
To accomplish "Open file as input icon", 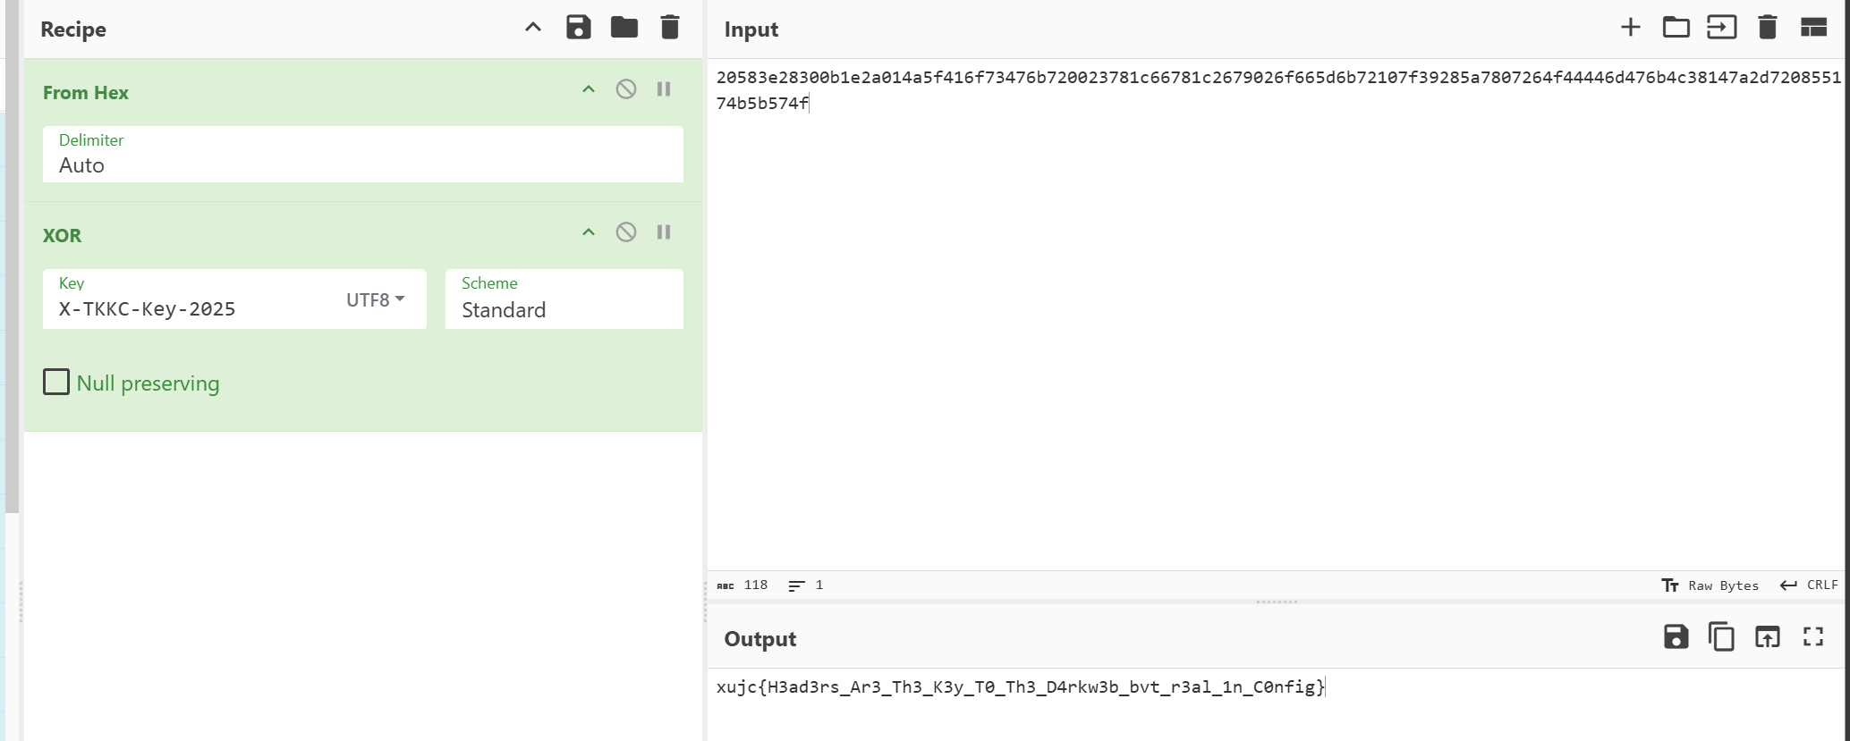I will tap(1721, 28).
